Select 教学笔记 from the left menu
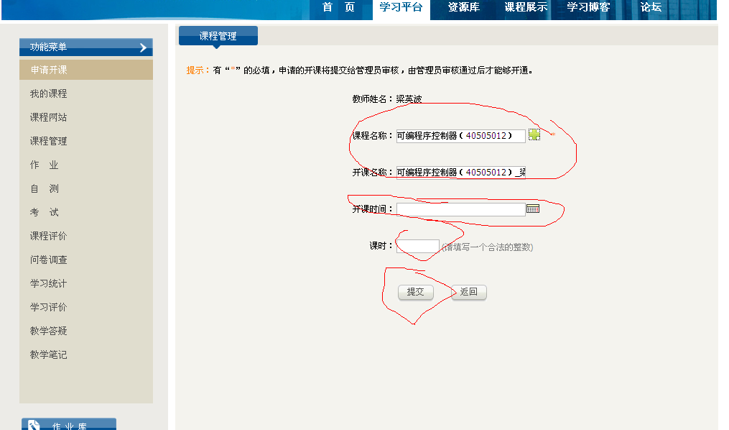 tap(48, 355)
